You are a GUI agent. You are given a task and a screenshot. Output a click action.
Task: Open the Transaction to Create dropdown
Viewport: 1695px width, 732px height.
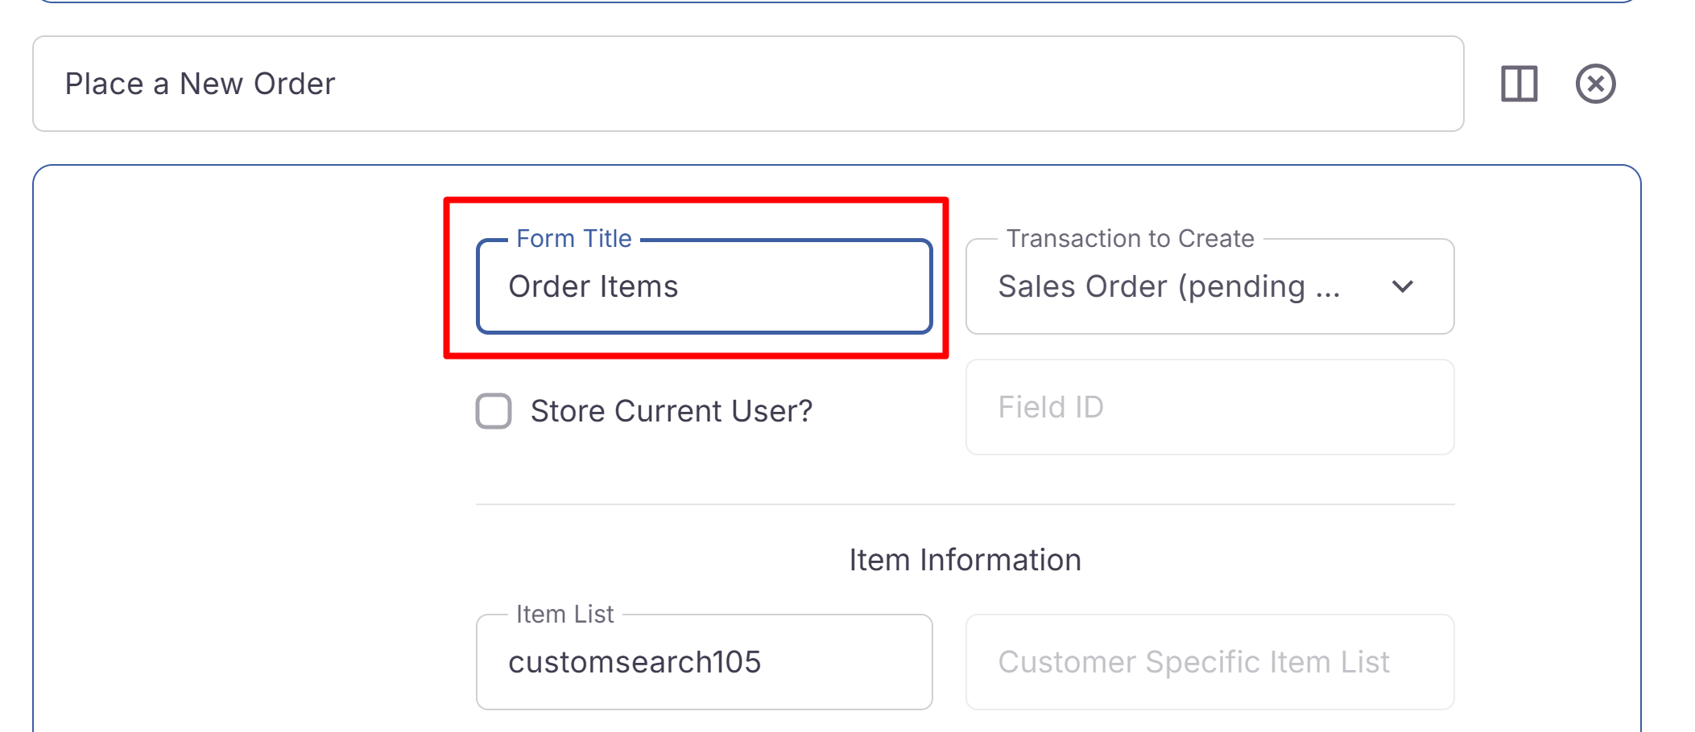point(1209,286)
